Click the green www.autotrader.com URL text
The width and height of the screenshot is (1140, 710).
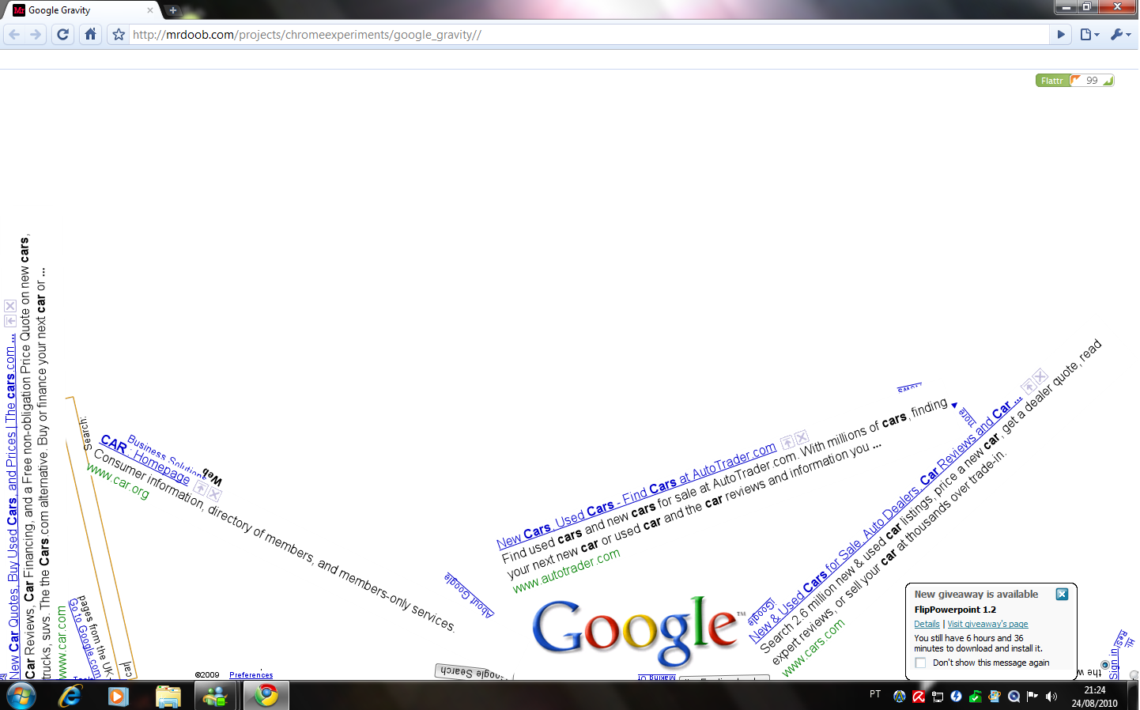[x=566, y=571]
